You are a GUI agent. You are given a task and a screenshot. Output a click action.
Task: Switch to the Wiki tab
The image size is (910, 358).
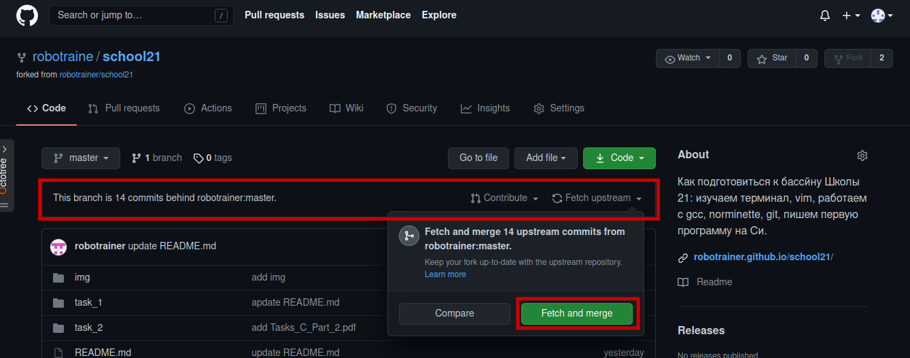pyautogui.click(x=347, y=108)
